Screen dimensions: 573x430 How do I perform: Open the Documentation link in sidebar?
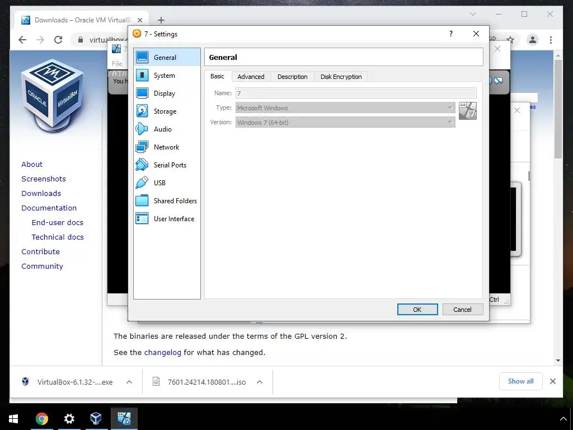49,208
